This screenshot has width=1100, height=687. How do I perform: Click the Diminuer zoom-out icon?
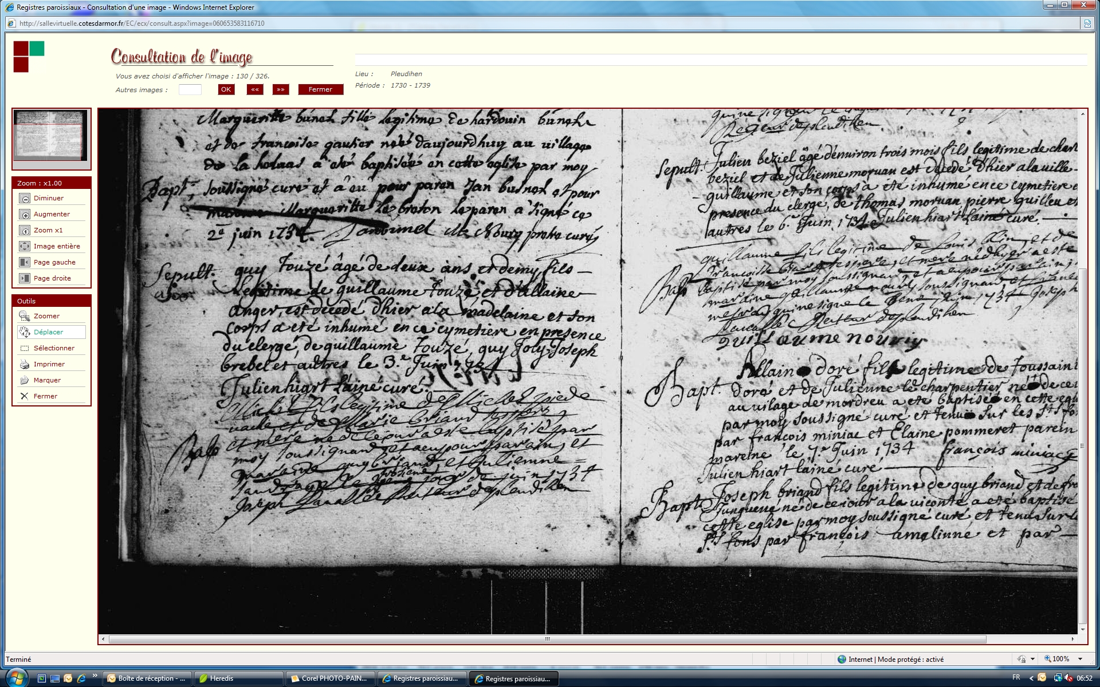(x=25, y=198)
